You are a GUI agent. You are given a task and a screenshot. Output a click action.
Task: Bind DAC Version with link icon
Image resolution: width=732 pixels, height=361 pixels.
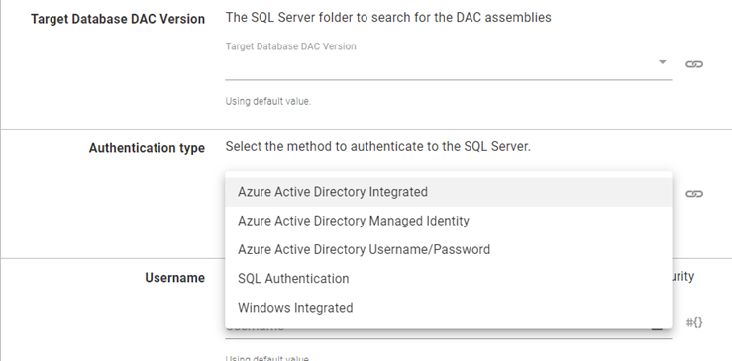(x=694, y=64)
